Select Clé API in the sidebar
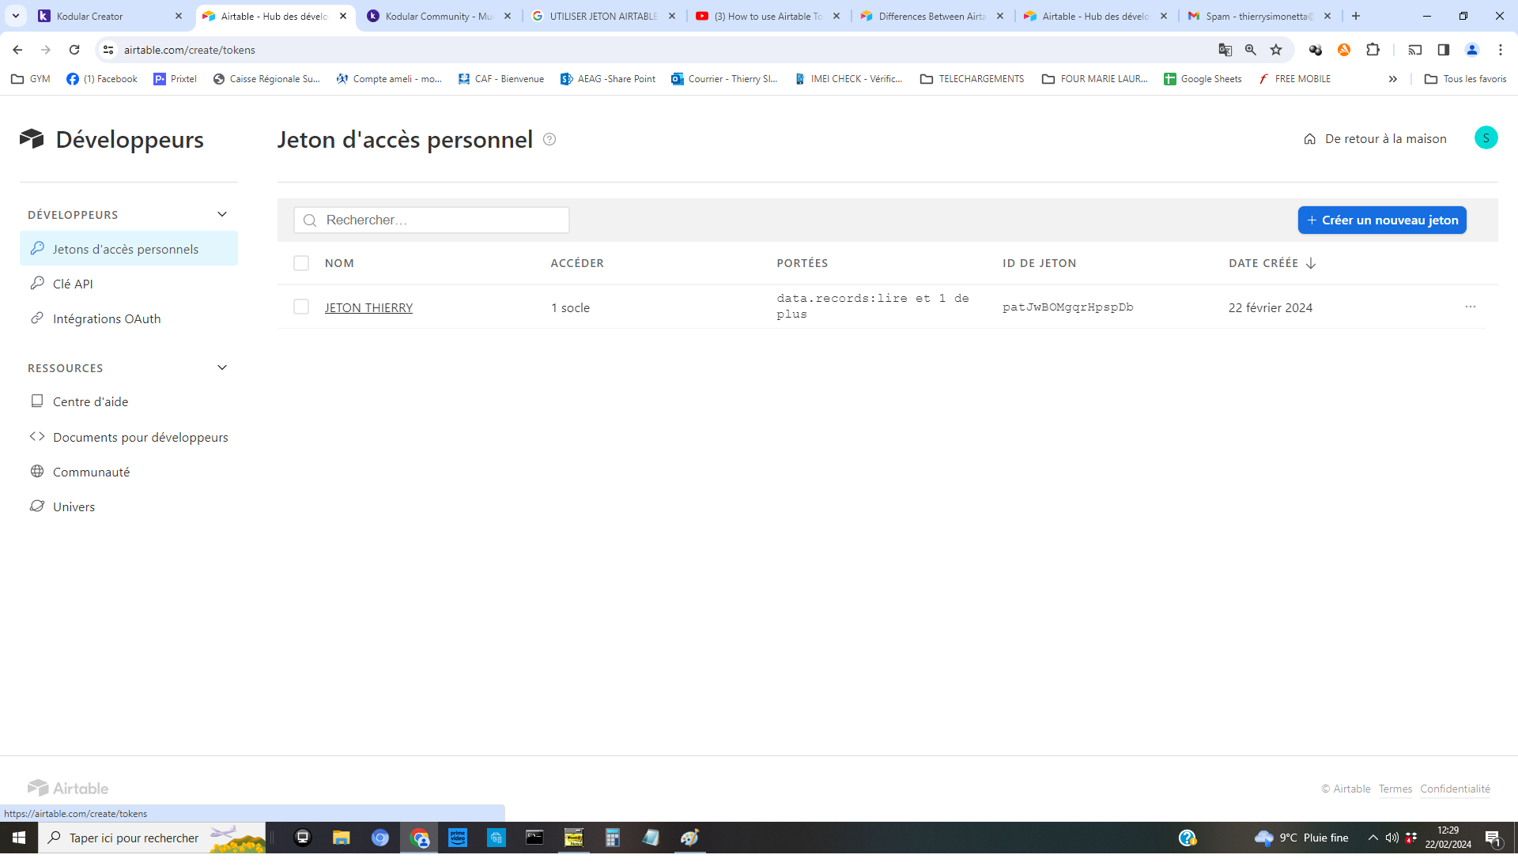Viewport: 1518px width, 866px height. 73,283
